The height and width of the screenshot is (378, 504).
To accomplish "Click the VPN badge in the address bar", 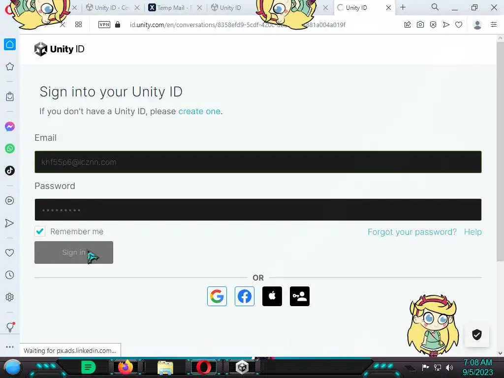I will coord(104,25).
